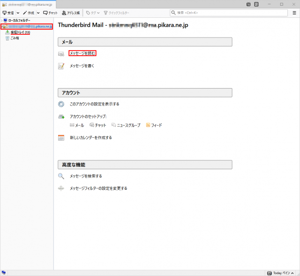Click the メッセージを検索する magnifier icon
Viewport: 300px width, 276px height.
[61, 176]
